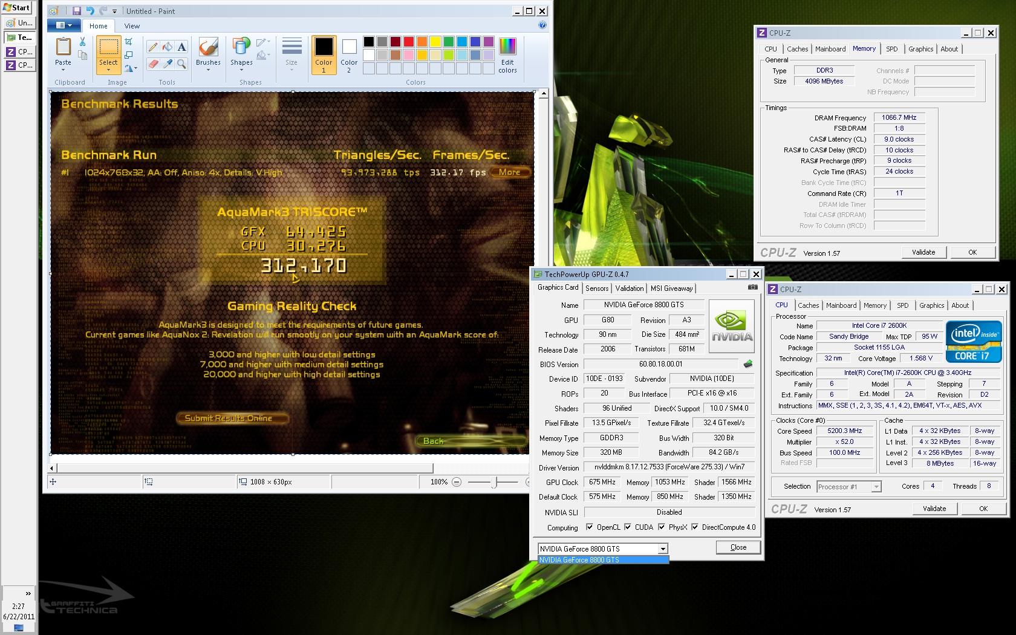
Task: Toggle the DirectCompute 4.0 checkbox
Action: (695, 527)
